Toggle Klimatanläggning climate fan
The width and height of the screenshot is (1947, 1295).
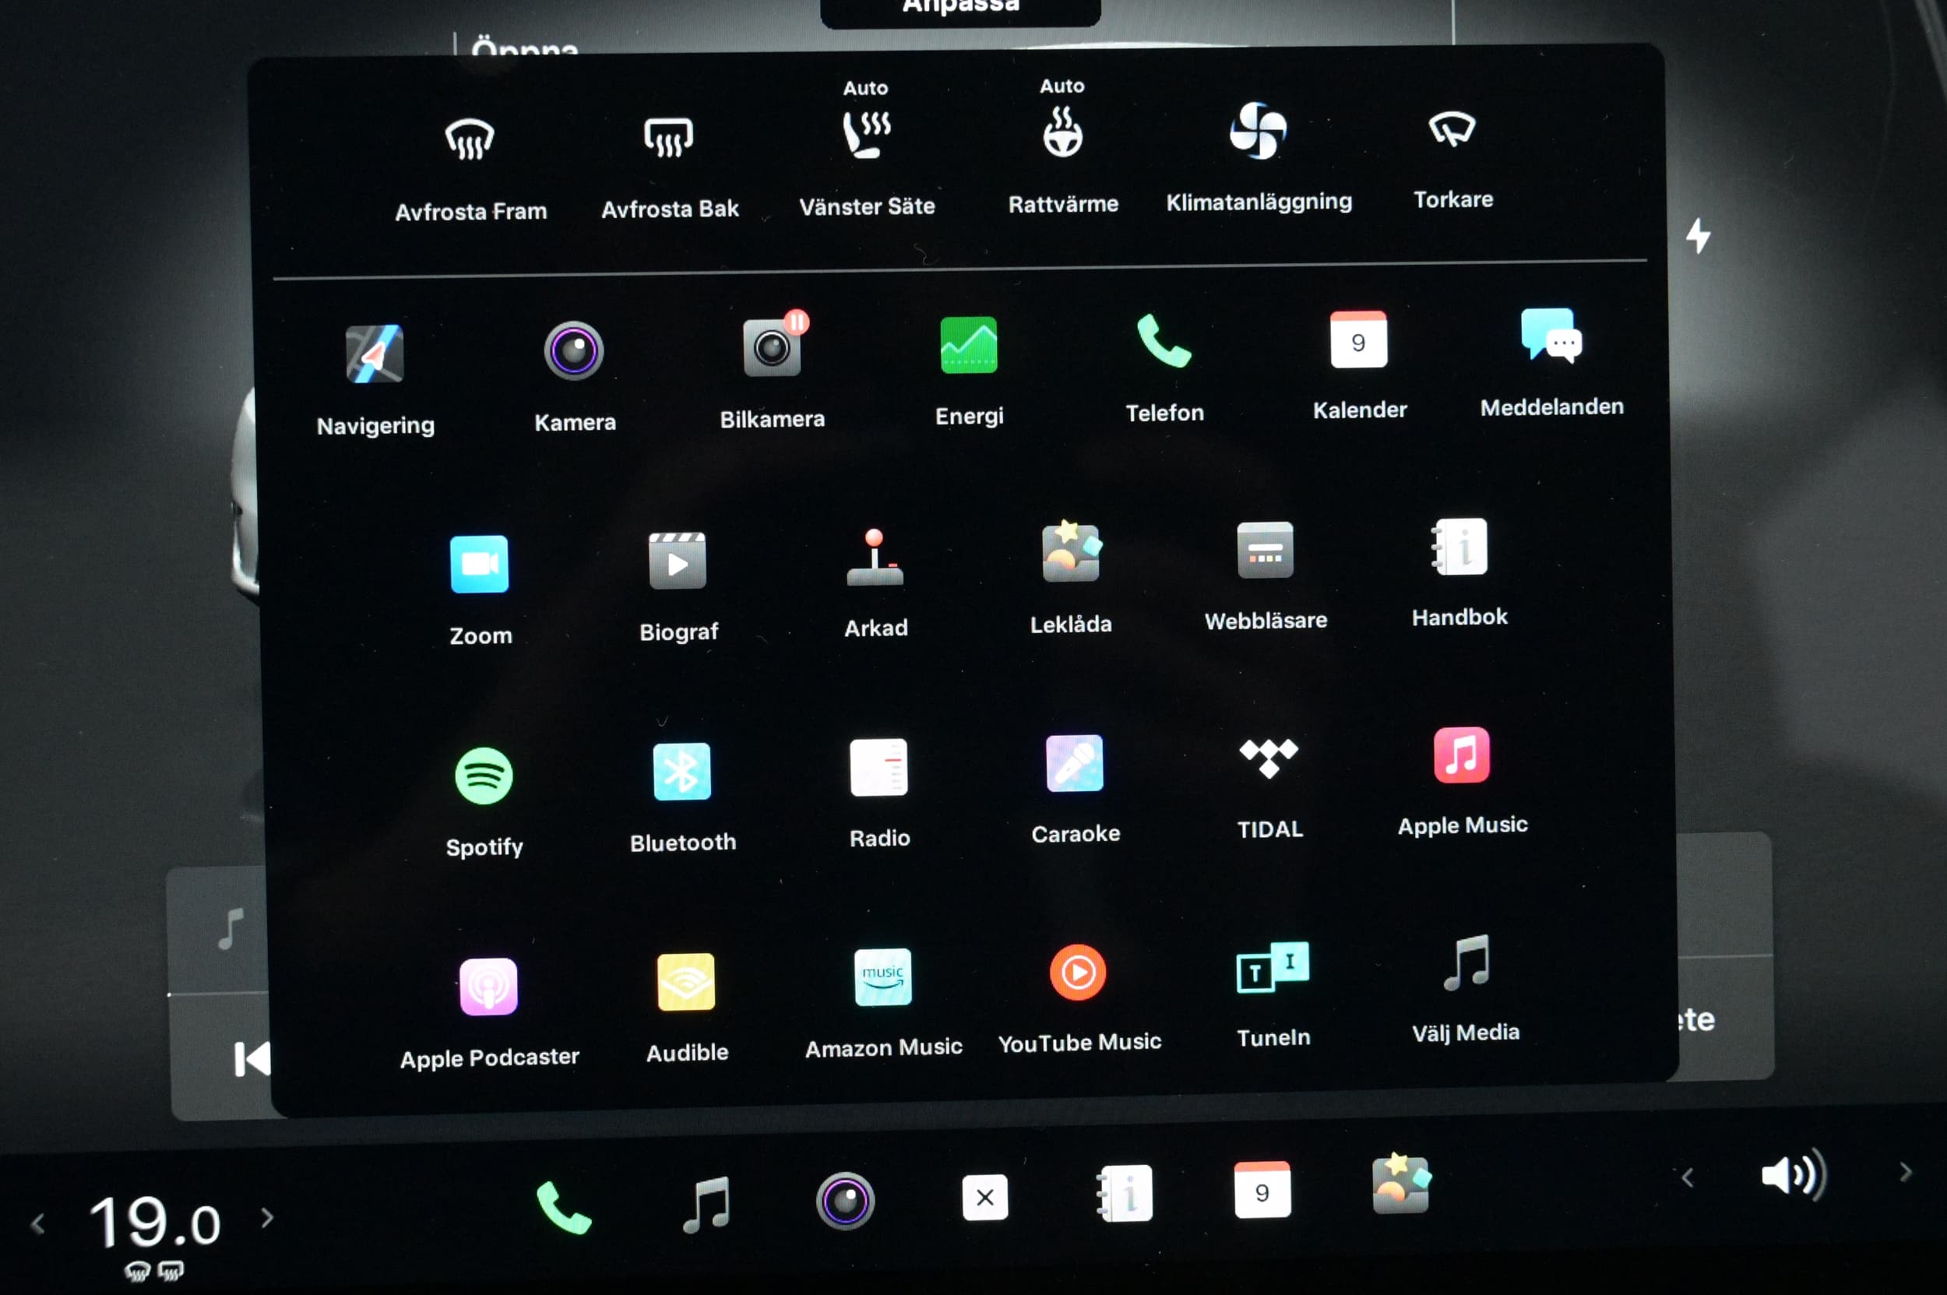tap(1257, 130)
